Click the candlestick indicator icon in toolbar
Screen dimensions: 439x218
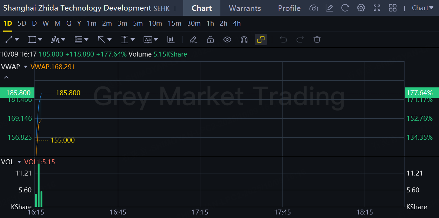tap(171, 40)
